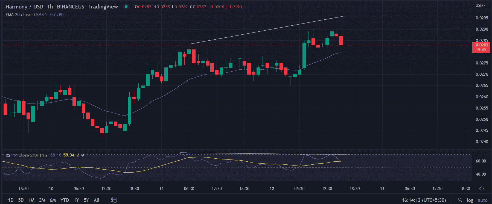This screenshot has height=204, width=492.
Task: Open the USD currency dropdown
Action: pos(480,5)
